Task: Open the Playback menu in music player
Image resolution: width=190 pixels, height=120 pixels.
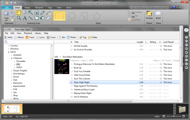Action: pyautogui.click(x=28, y=33)
